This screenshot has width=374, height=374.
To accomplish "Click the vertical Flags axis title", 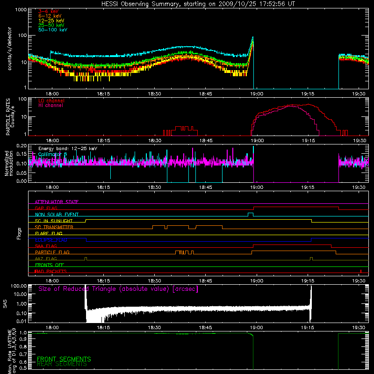I will pos(19,234).
